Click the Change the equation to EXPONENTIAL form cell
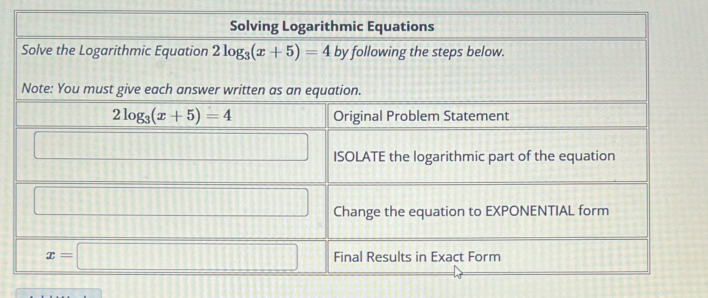Screen dimensions: 708x298 [470, 212]
